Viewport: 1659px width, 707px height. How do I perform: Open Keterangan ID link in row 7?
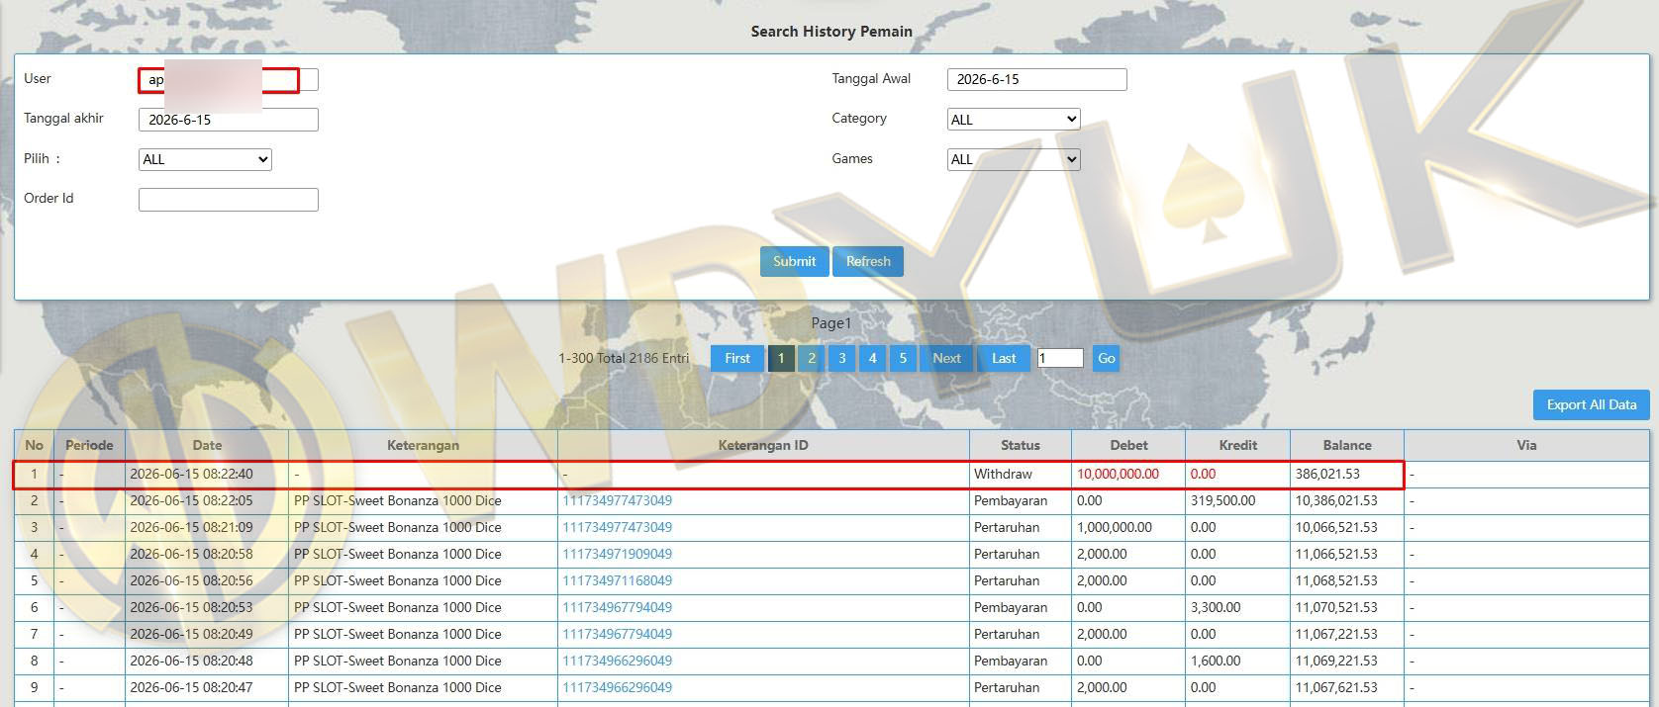tap(617, 634)
